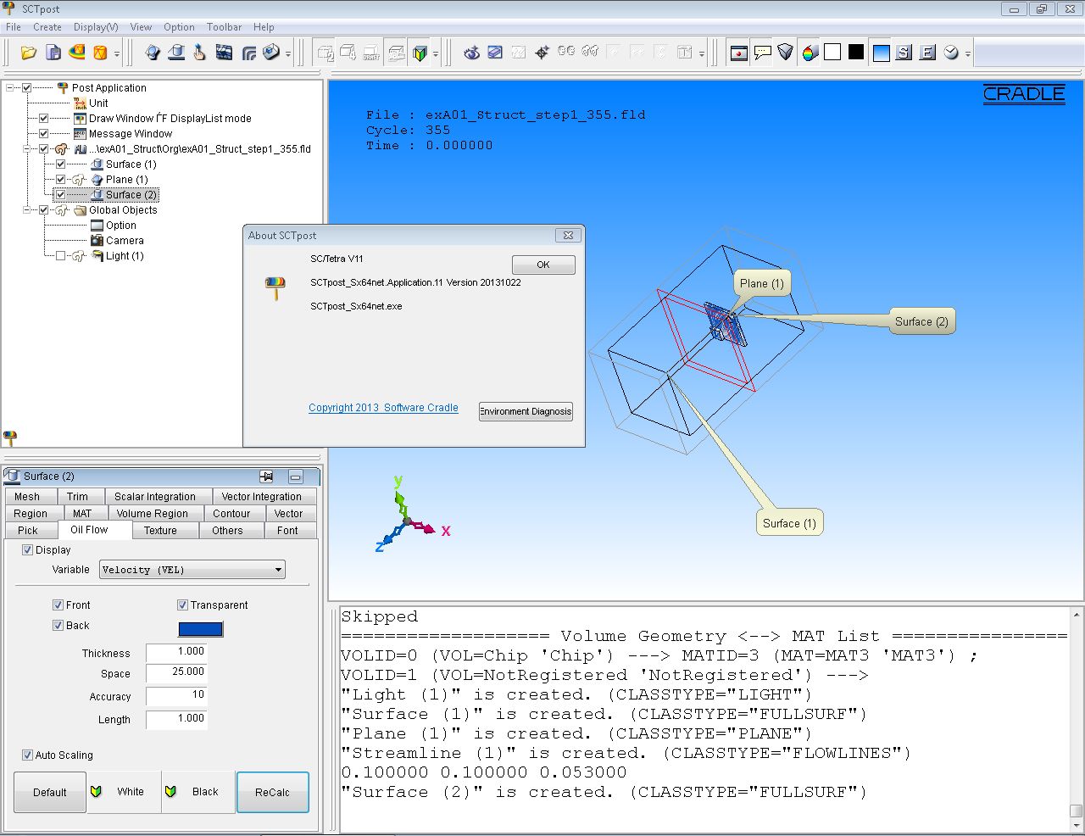Collapse the Global Objects tree node

pos(28,210)
